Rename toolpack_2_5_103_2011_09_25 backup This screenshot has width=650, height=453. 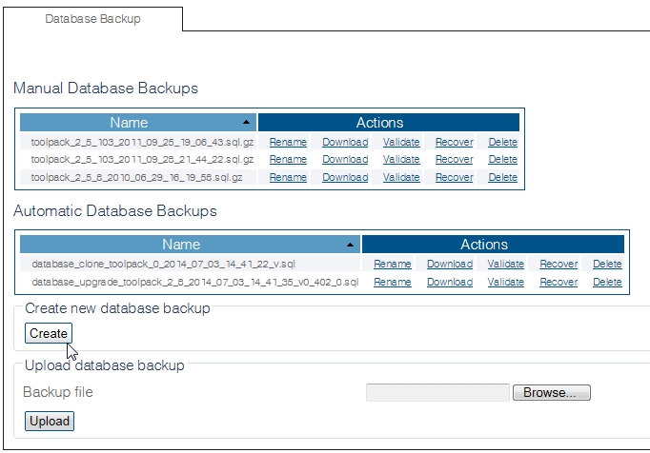coord(288,143)
